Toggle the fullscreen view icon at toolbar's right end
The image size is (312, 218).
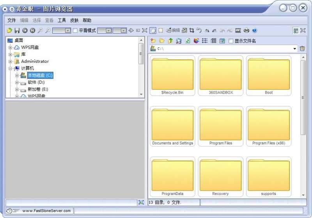(x=303, y=30)
